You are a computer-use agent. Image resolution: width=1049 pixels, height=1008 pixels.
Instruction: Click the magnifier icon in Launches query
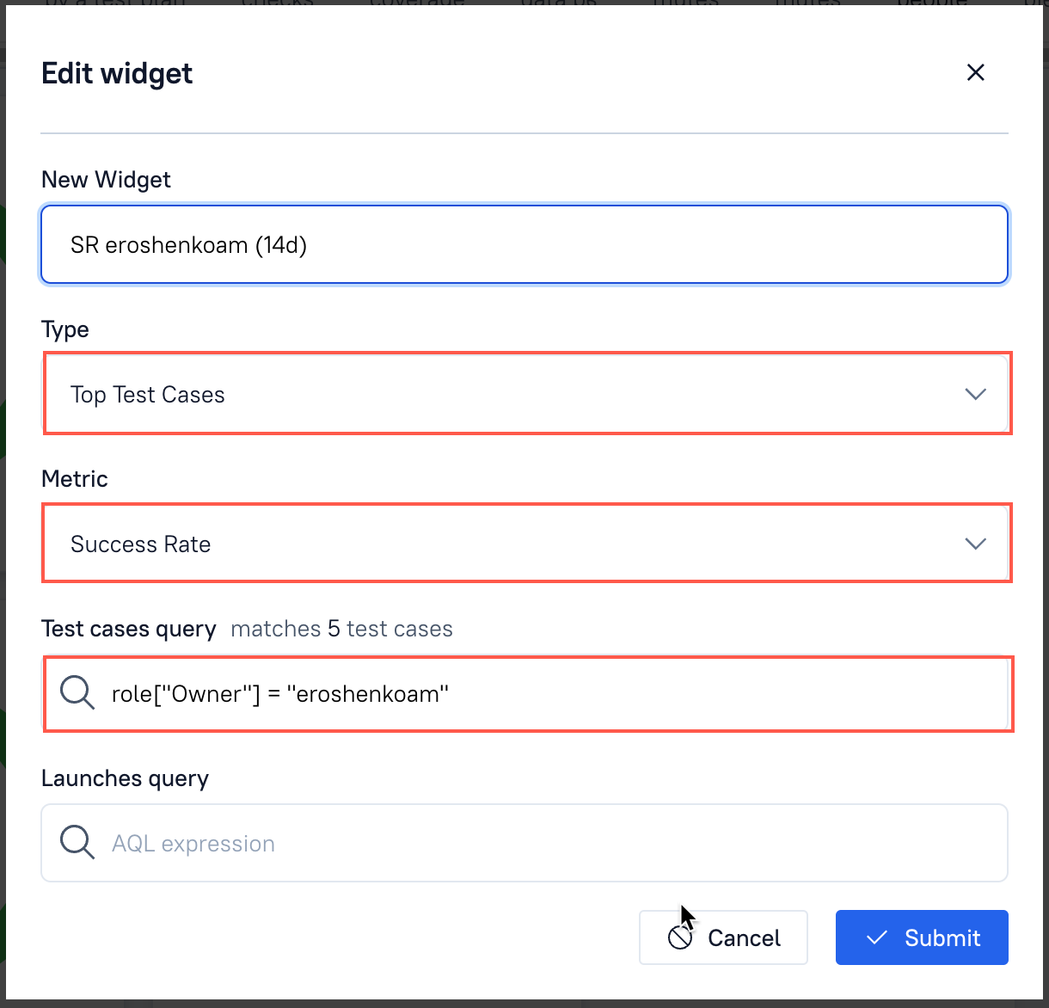coord(77,842)
